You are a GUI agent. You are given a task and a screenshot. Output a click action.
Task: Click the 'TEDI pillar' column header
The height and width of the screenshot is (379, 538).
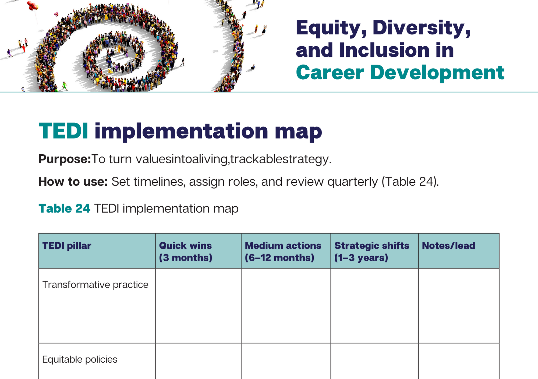click(x=67, y=246)
